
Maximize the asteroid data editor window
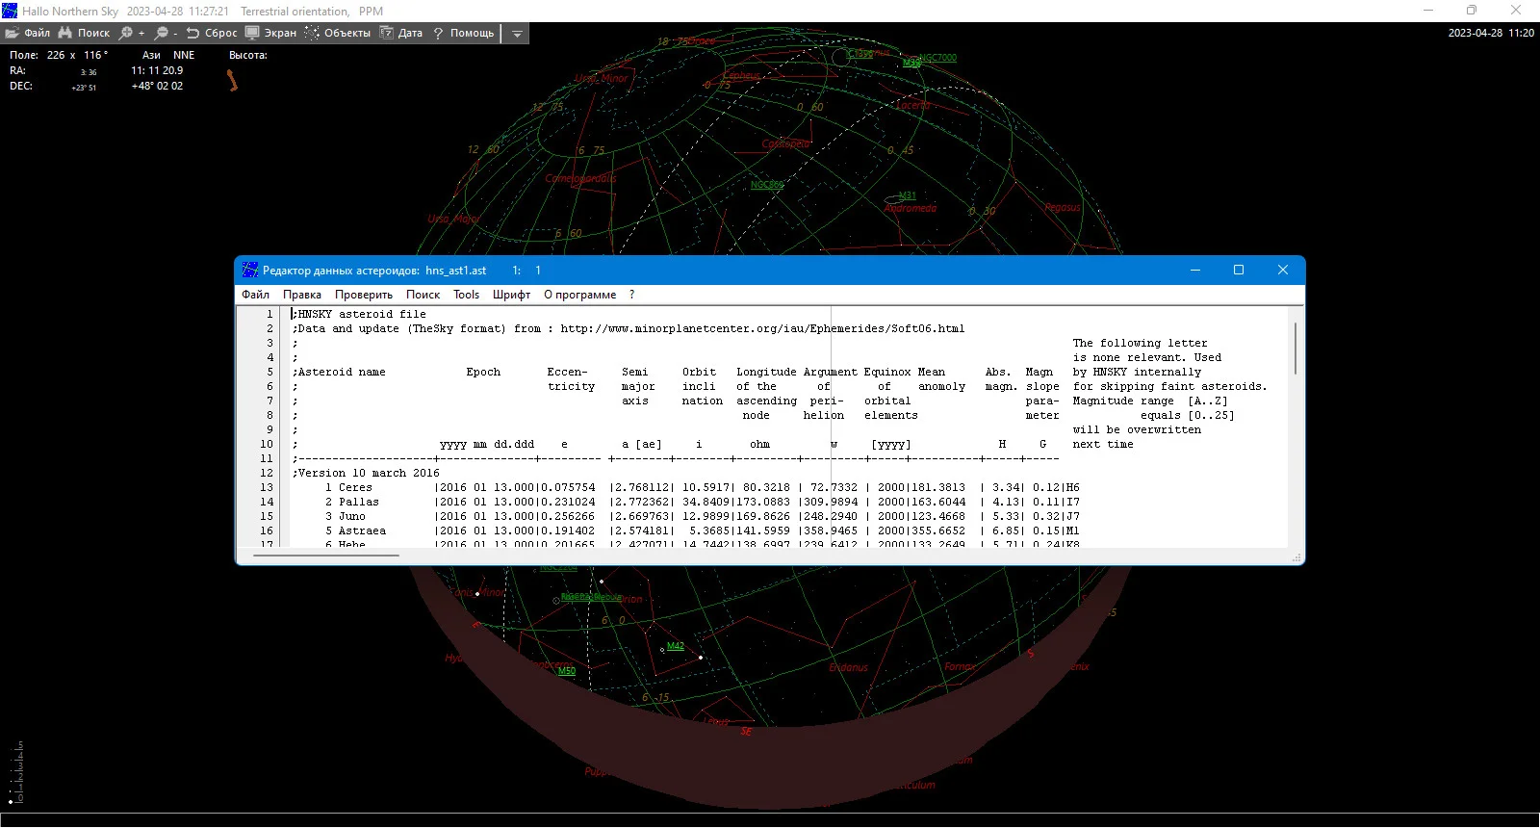tap(1239, 271)
